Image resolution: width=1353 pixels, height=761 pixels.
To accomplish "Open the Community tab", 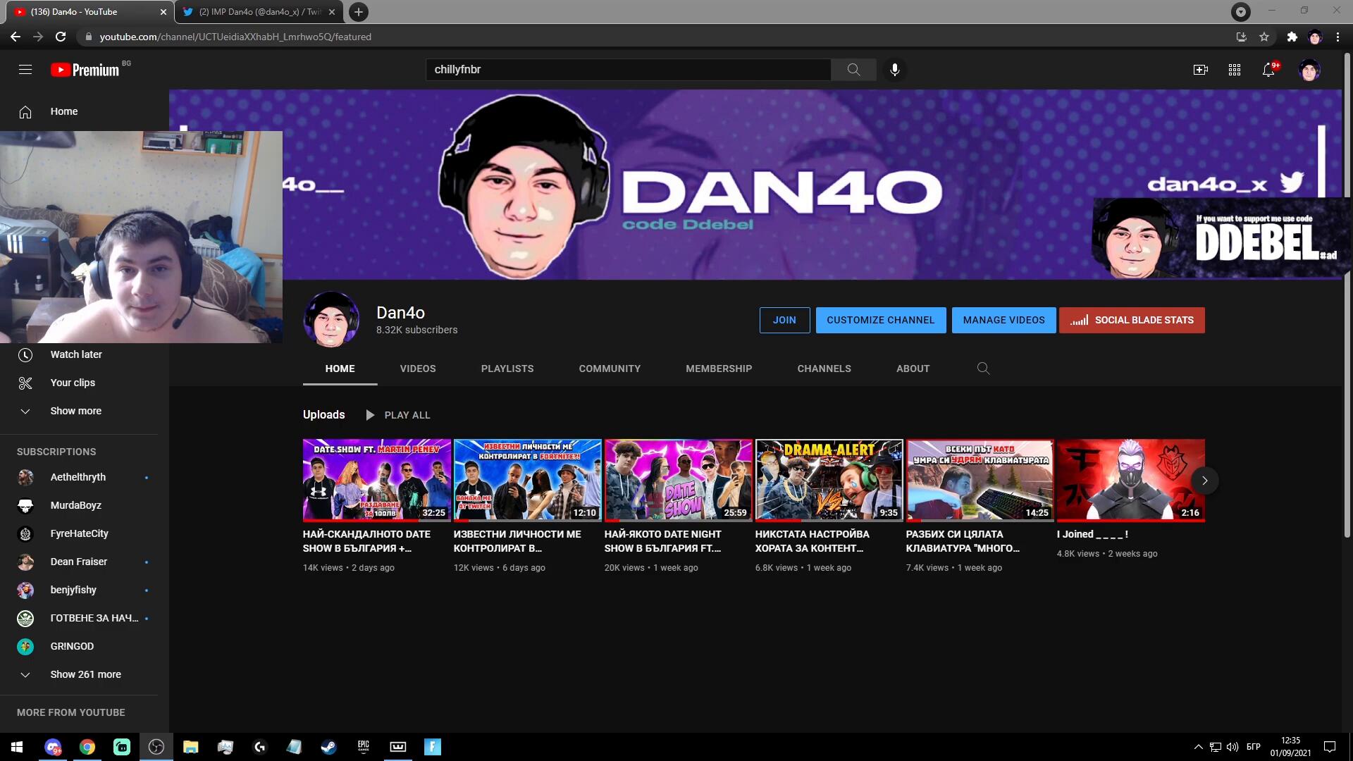I will click(x=609, y=369).
